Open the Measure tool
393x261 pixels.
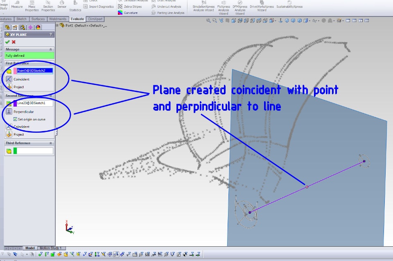[x=17, y=4]
